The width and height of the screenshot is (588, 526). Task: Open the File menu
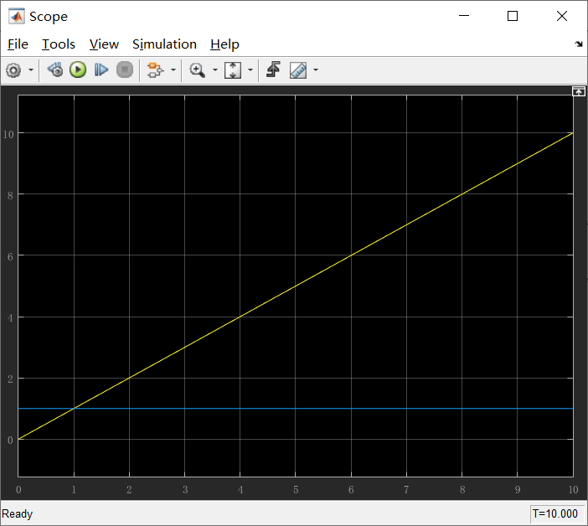pyautogui.click(x=18, y=44)
